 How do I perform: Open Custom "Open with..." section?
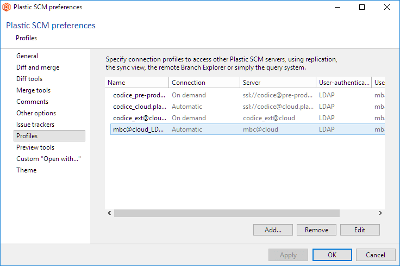tap(48, 159)
